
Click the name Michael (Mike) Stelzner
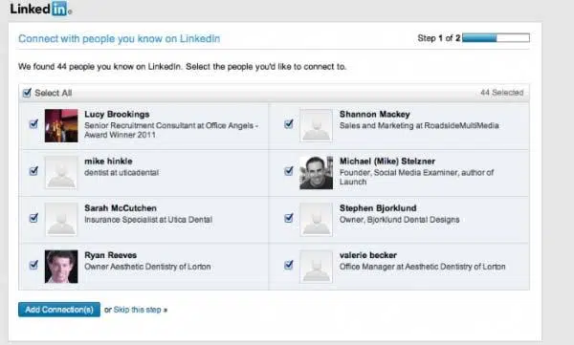pos(387,161)
